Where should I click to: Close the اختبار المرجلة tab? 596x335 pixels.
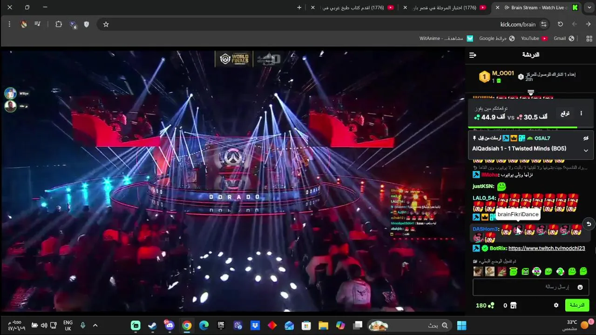click(x=405, y=7)
